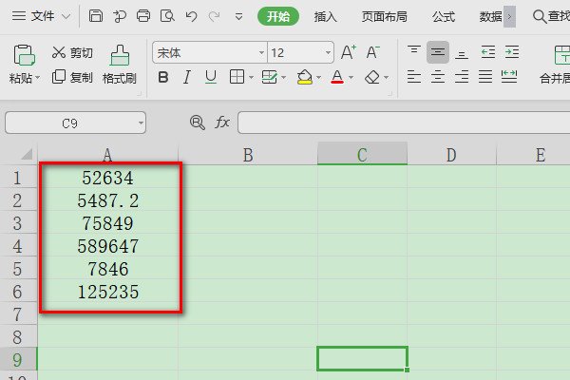Click the Middle Align icon
The height and width of the screenshot is (380, 570).
pos(438,52)
